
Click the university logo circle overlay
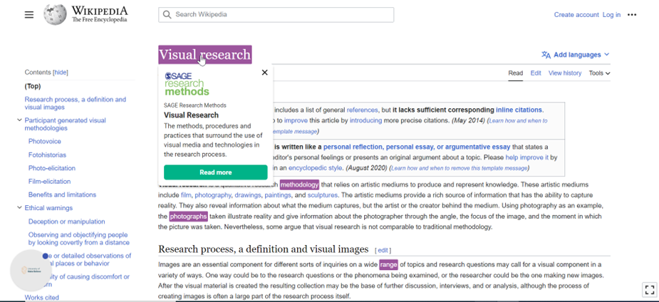point(30,270)
